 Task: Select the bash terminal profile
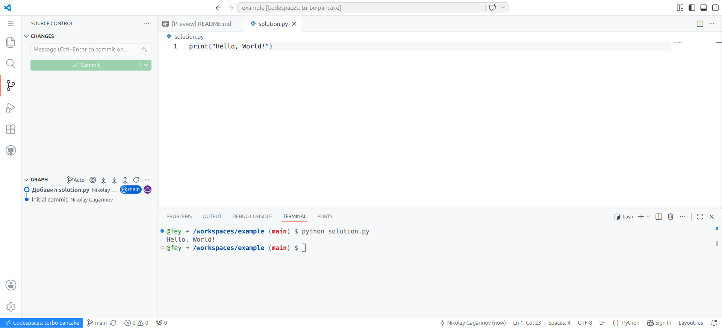point(624,217)
